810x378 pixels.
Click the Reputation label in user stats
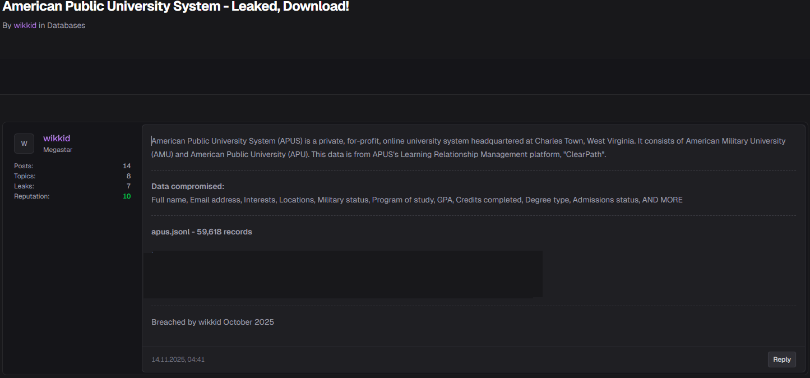point(32,196)
